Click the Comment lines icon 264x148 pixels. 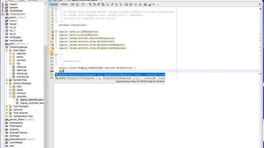(x=145, y=5)
